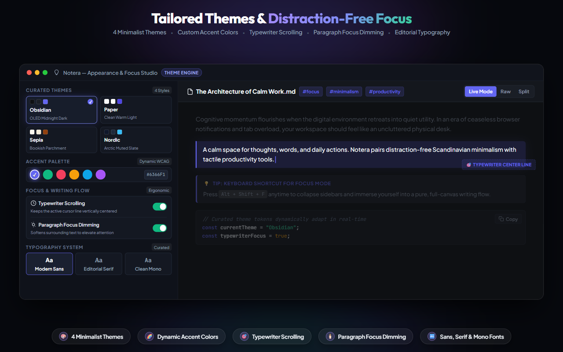This screenshot has width=563, height=352.
Task: Switch to Live Mode view
Action: pos(481,92)
